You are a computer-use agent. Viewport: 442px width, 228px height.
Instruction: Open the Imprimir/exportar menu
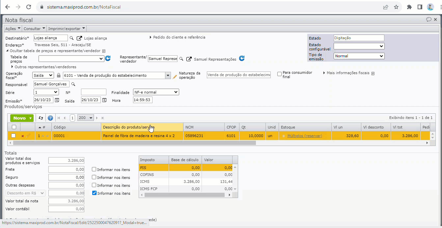(67, 29)
